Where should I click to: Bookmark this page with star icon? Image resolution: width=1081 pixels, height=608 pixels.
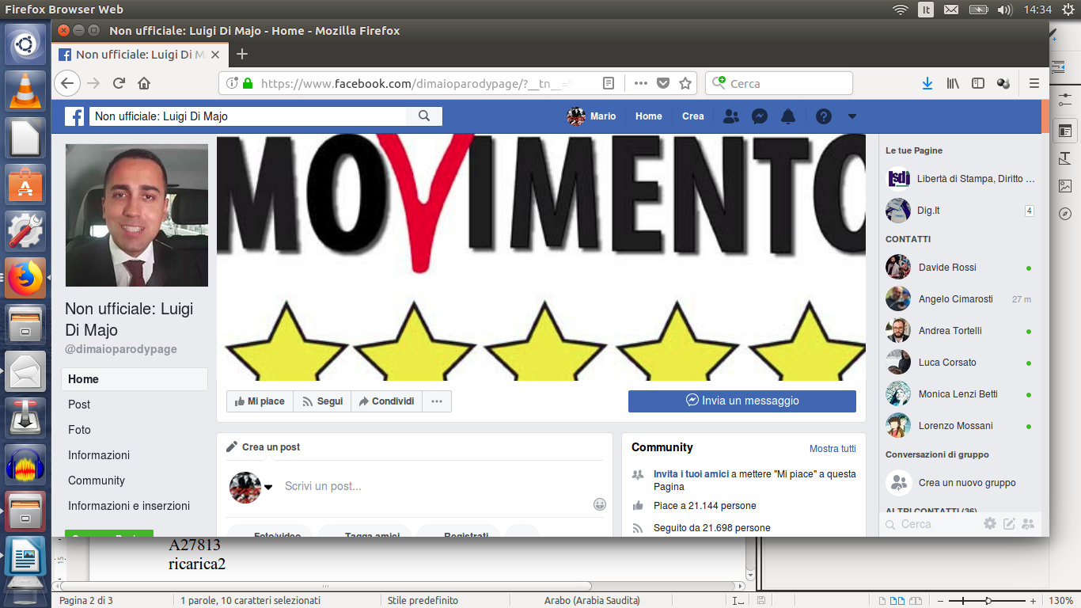(x=685, y=83)
